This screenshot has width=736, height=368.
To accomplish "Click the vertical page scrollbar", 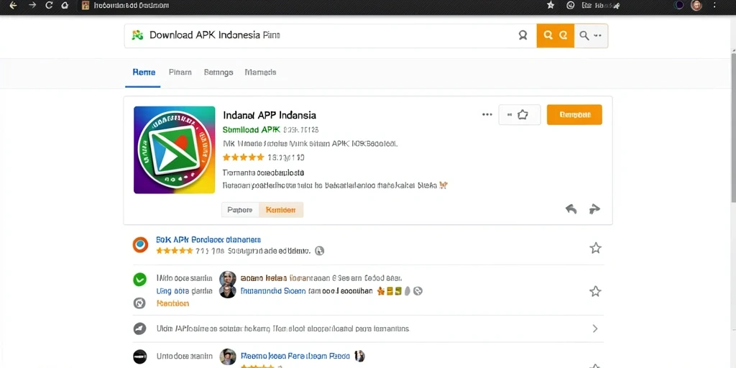I will (732, 125).
